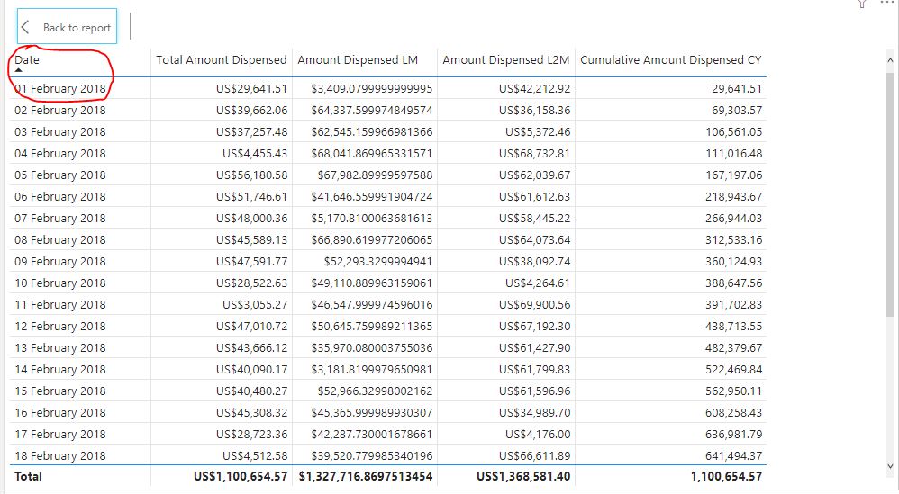Screen dimensions: 899x494
Task: Select the 13 February 2018 date cell
Action: [60, 347]
